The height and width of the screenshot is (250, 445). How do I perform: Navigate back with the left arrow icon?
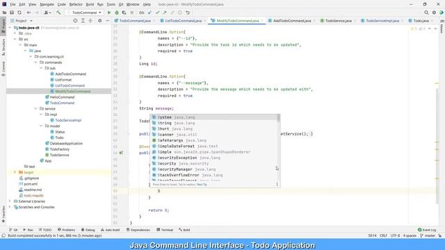29,12
